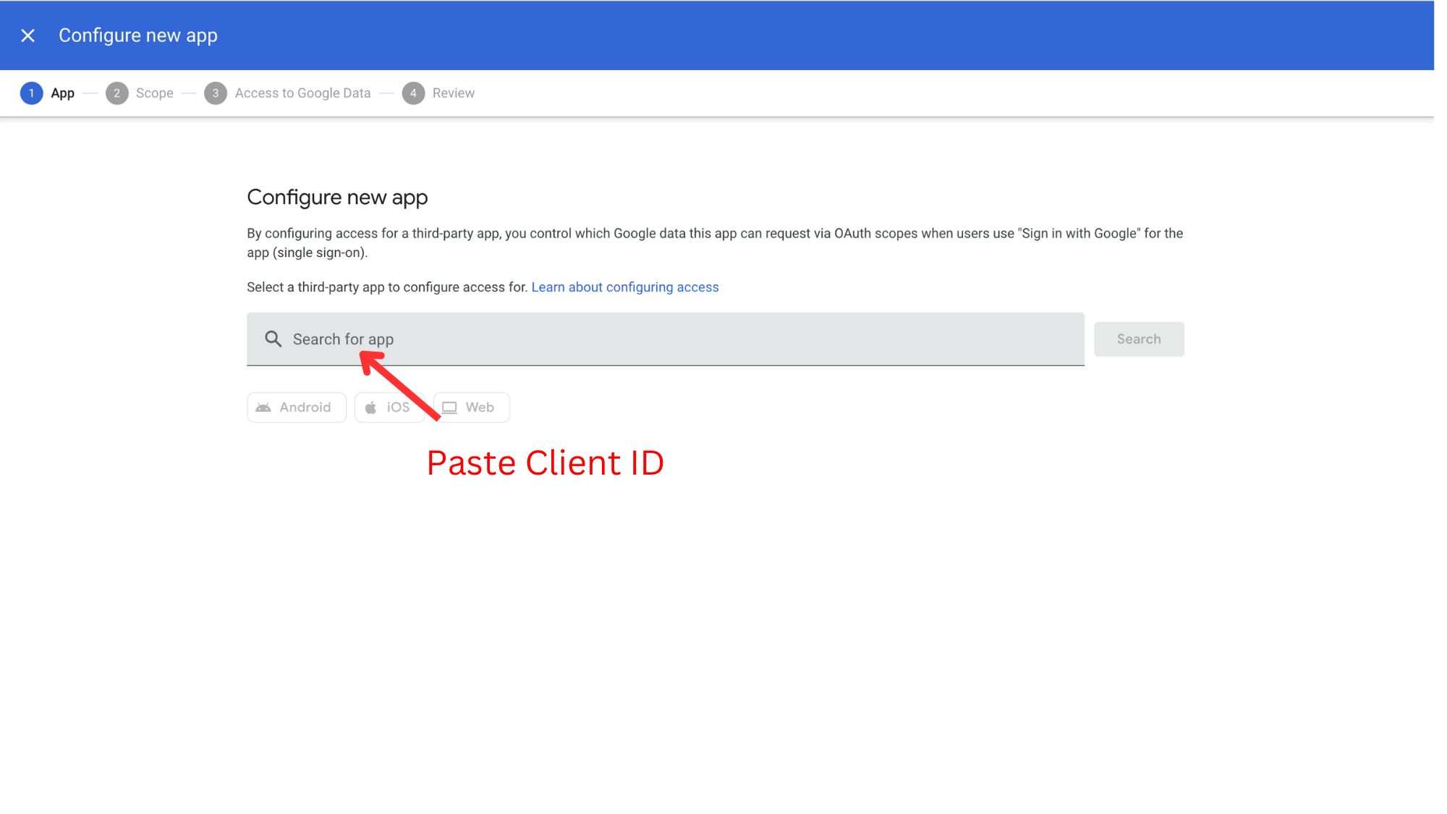Click step 4 circle icon
Screen dimensions: 1447x814
point(413,93)
